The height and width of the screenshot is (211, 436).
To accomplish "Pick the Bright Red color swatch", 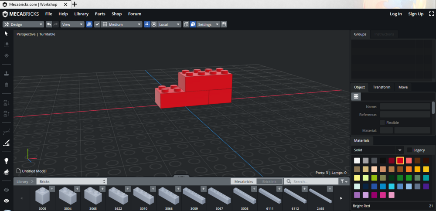I will coord(400,160).
